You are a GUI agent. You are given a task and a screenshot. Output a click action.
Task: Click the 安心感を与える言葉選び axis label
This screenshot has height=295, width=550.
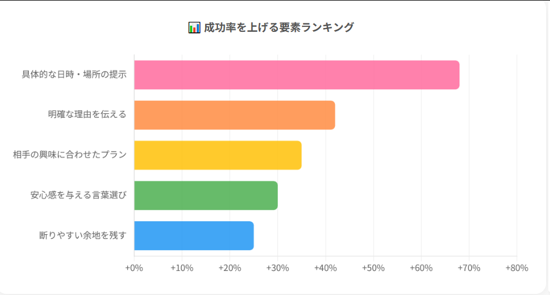click(x=78, y=196)
